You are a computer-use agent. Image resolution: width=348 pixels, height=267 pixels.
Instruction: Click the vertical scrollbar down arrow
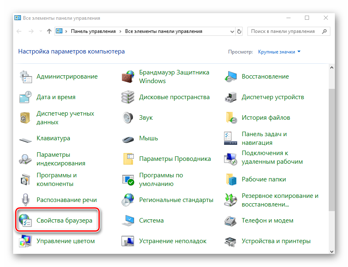click(332, 251)
